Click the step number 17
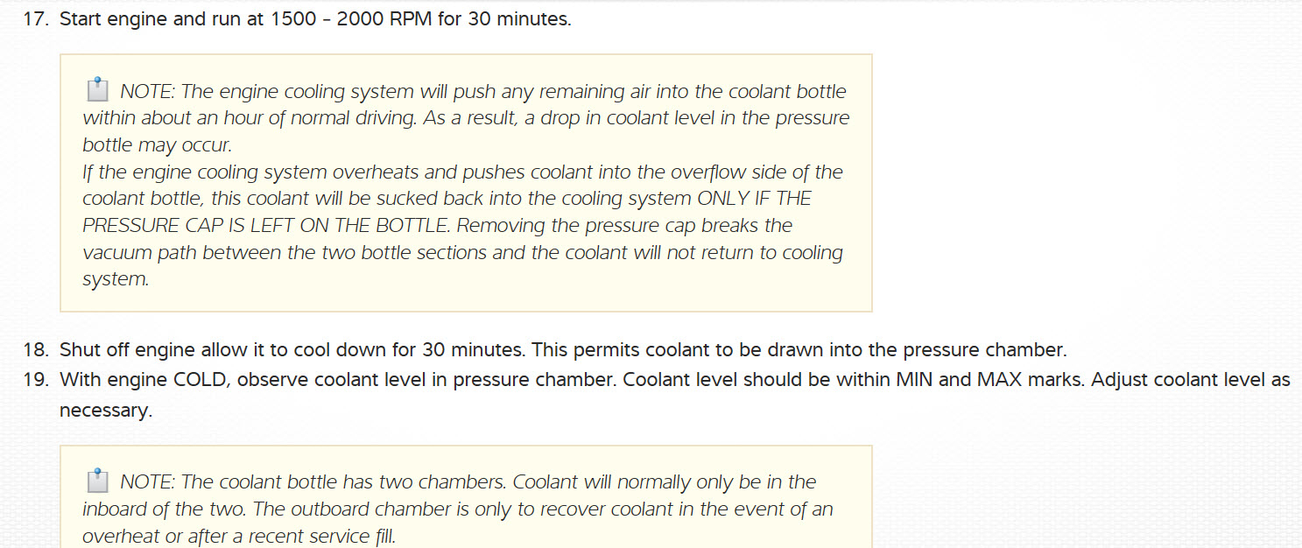The width and height of the screenshot is (1302, 548). click(x=34, y=18)
